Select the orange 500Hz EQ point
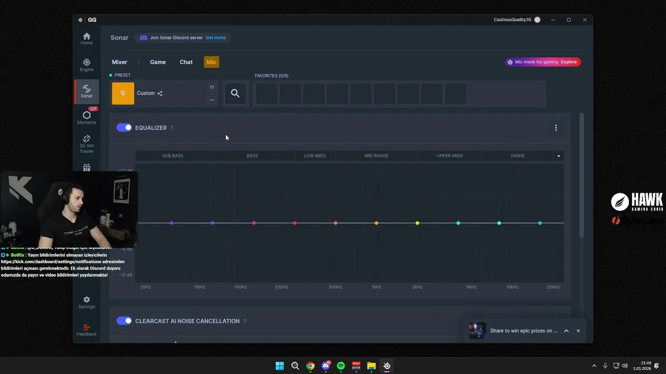The width and height of the screenshot is (666, 374). coord(336,223)
